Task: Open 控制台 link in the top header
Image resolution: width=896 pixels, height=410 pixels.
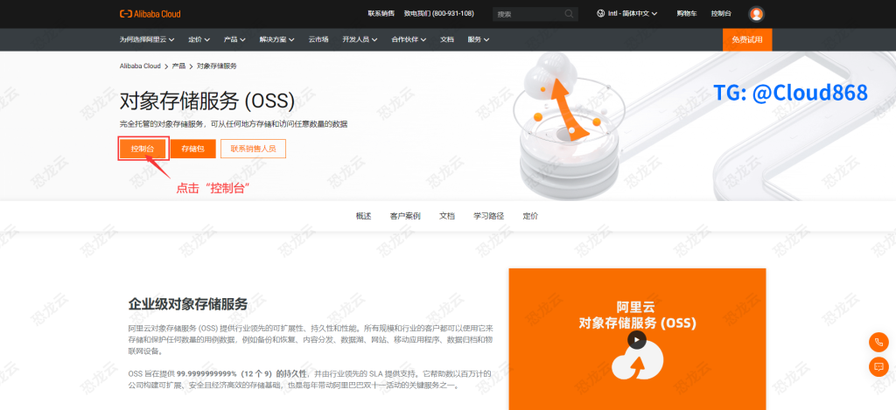Action: 721,13
